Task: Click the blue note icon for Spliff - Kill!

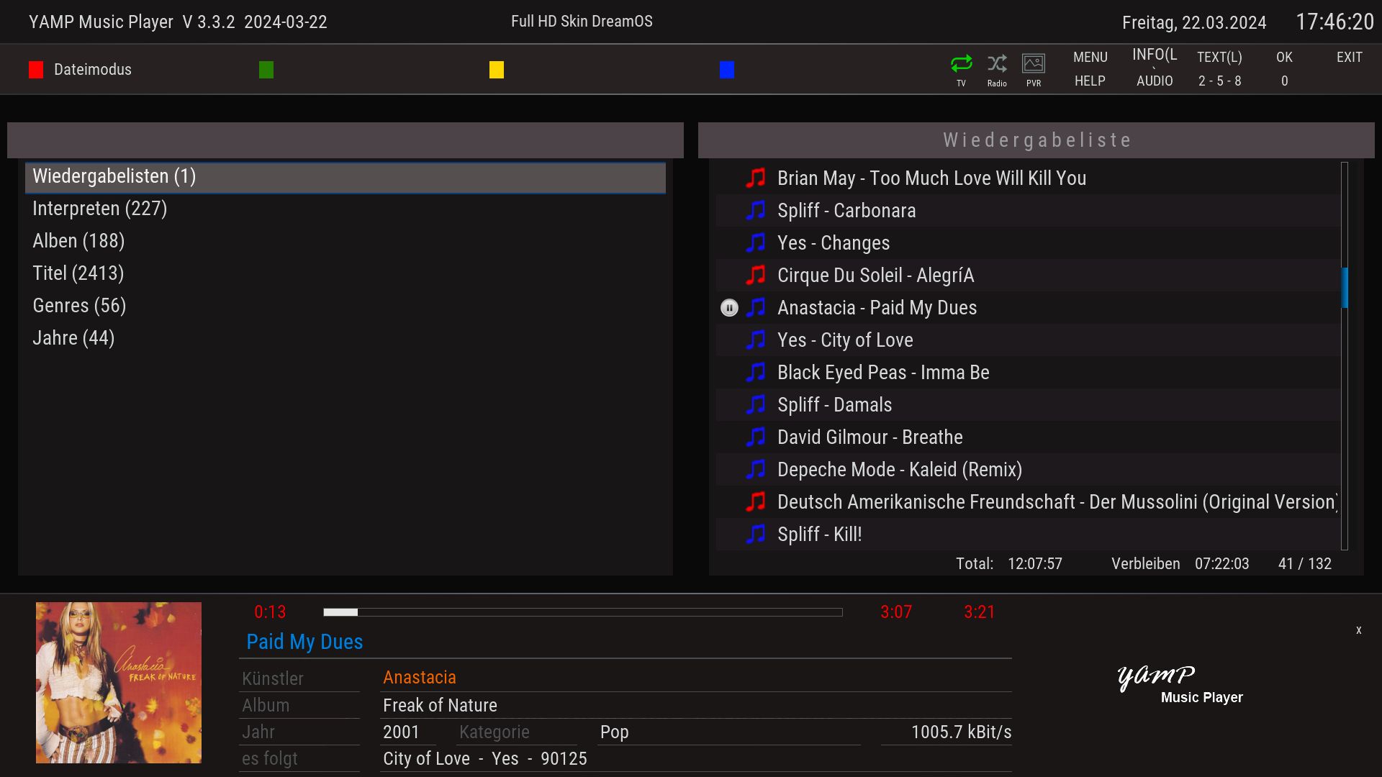Action: pos(756,534)
